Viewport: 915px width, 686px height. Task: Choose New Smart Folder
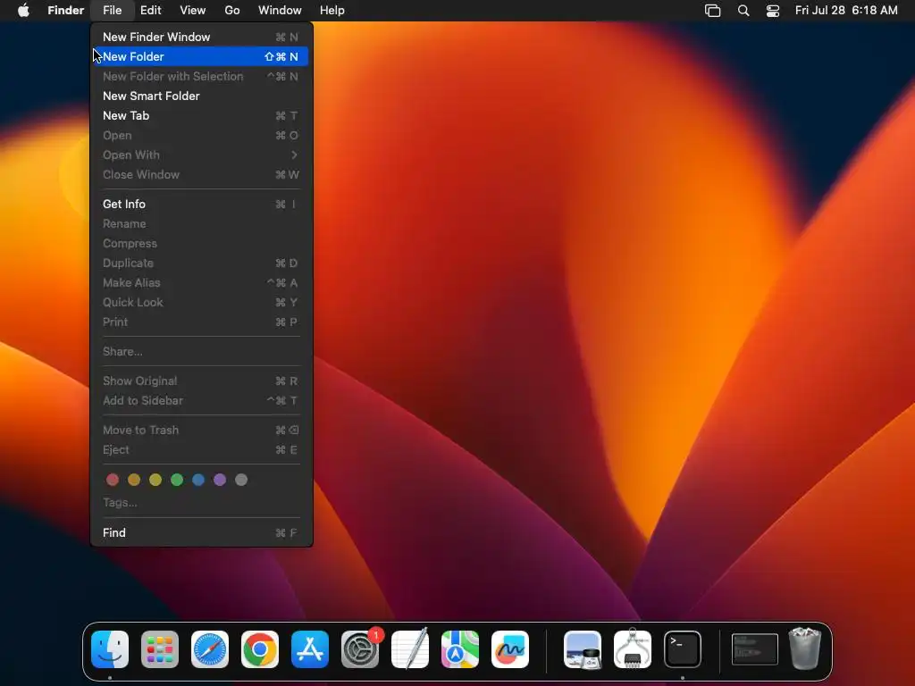[x=201, y=96]
